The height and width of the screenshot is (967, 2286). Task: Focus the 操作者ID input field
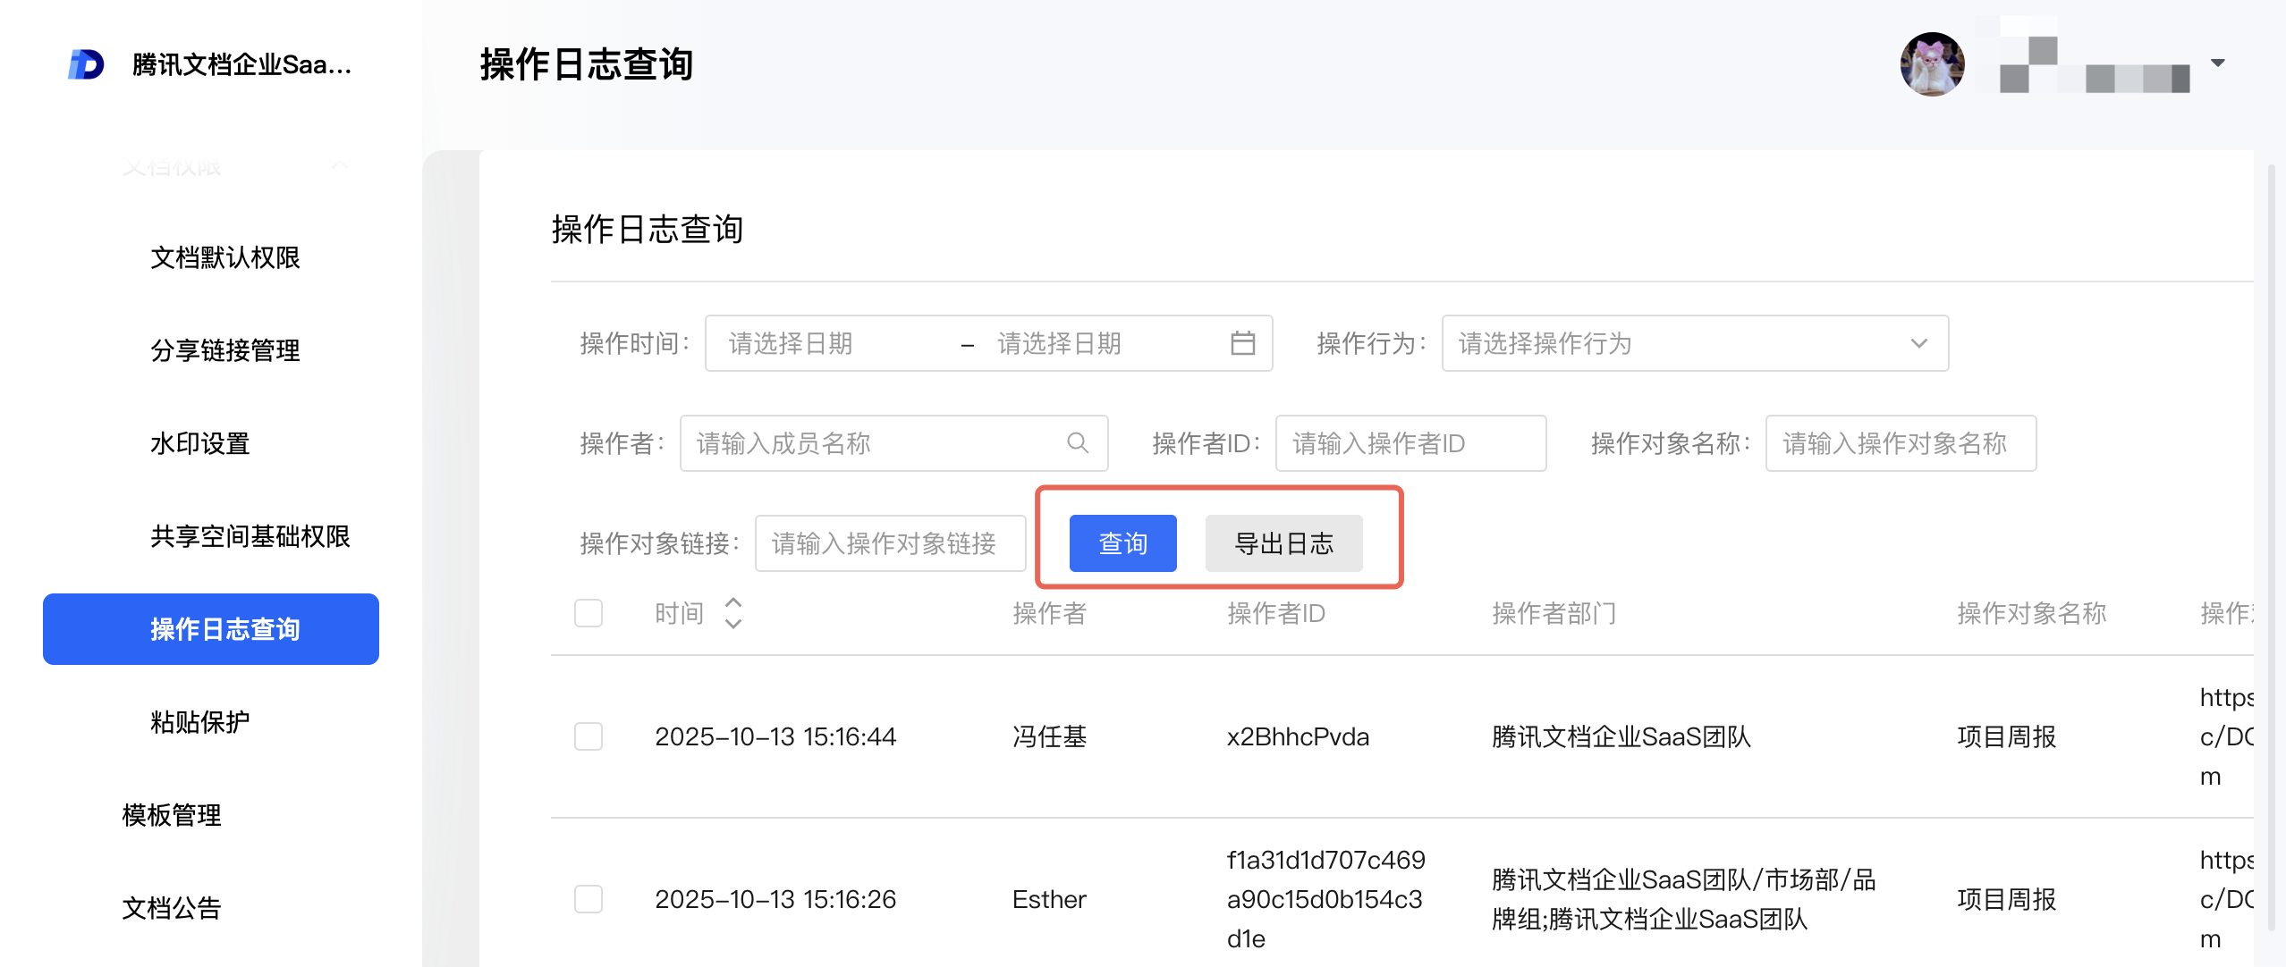1410,443
